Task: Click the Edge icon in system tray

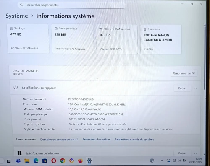Action: tap(152, 161)
